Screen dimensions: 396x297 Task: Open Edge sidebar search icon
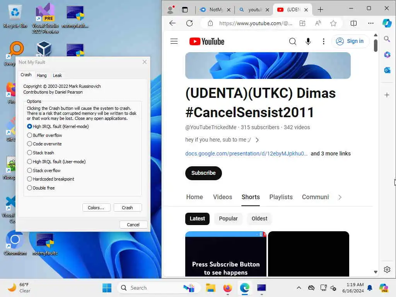point(387,39)
